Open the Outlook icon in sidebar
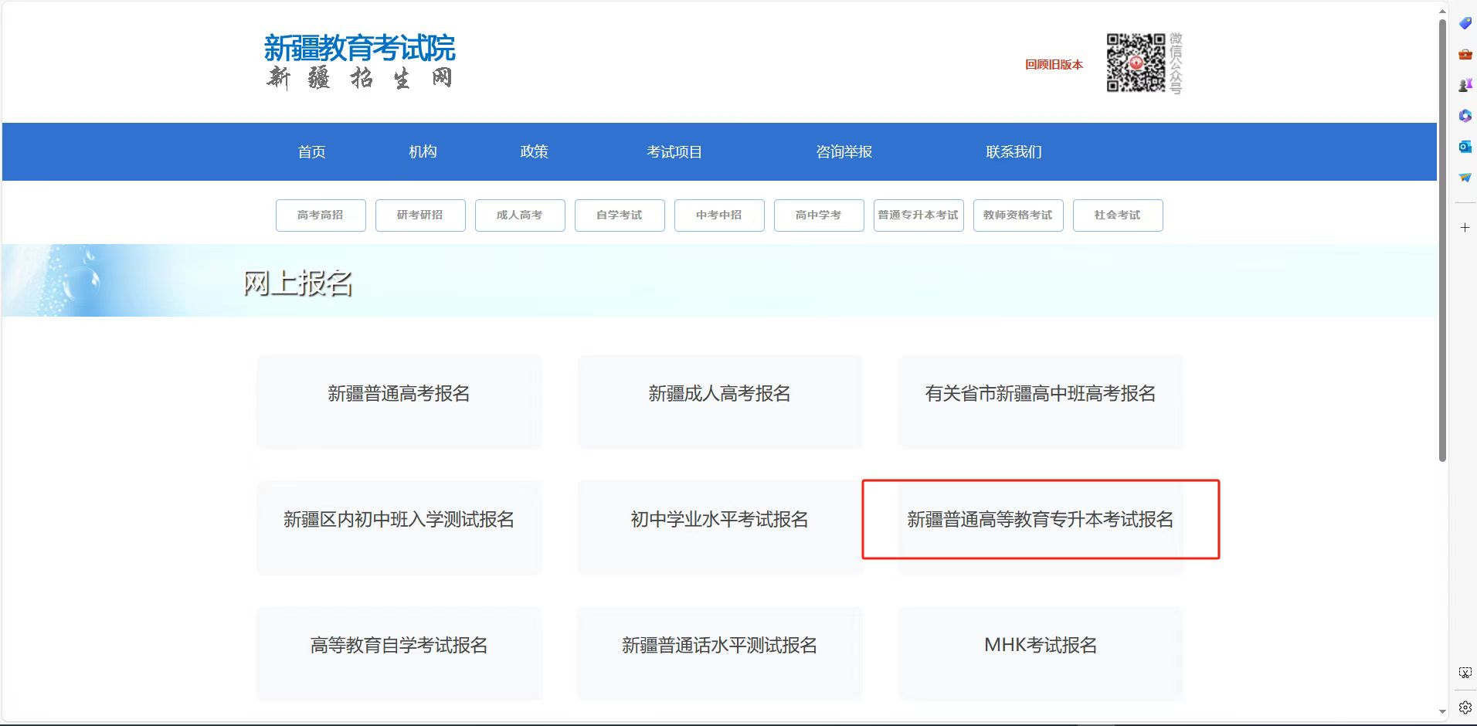The height and width of the screenshot is (726, 1477). click(x=1465, y=147)
